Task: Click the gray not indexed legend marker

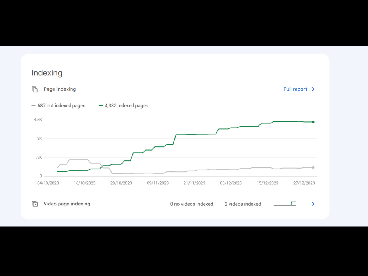Action: tap(33, 106)
